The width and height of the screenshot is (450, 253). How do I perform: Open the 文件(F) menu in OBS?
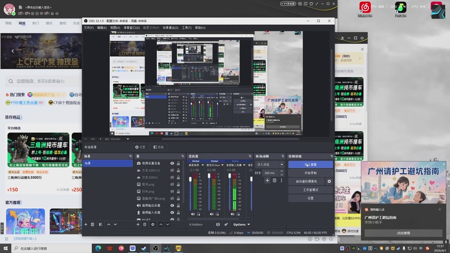tap(89, 28)
